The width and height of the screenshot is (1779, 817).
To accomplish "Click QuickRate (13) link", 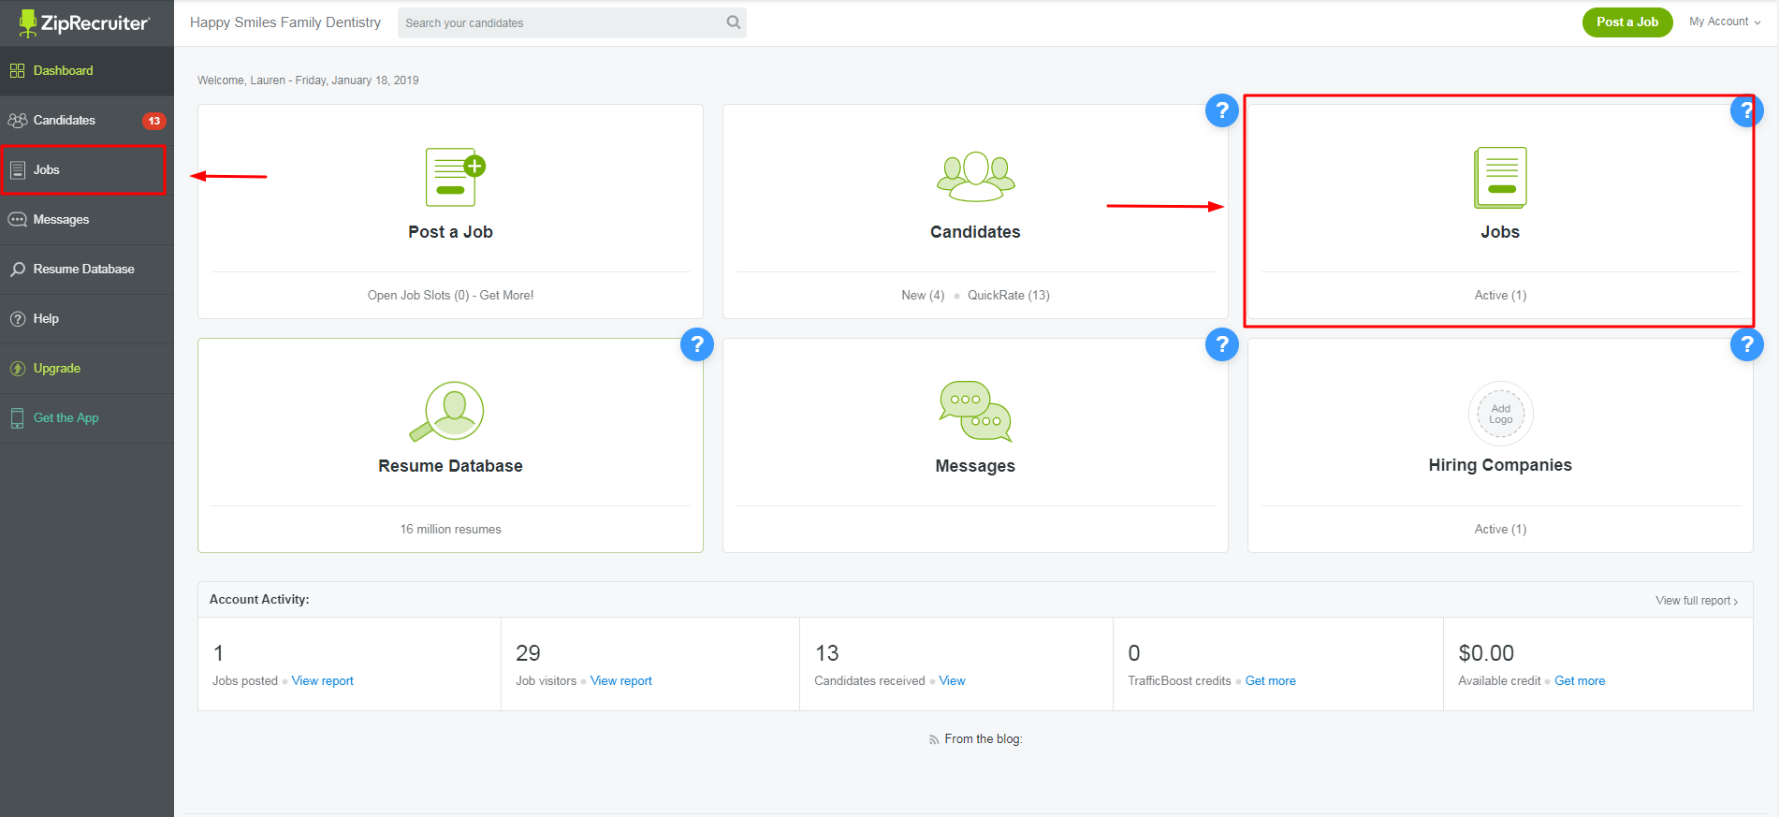I will coord(1008,295).
